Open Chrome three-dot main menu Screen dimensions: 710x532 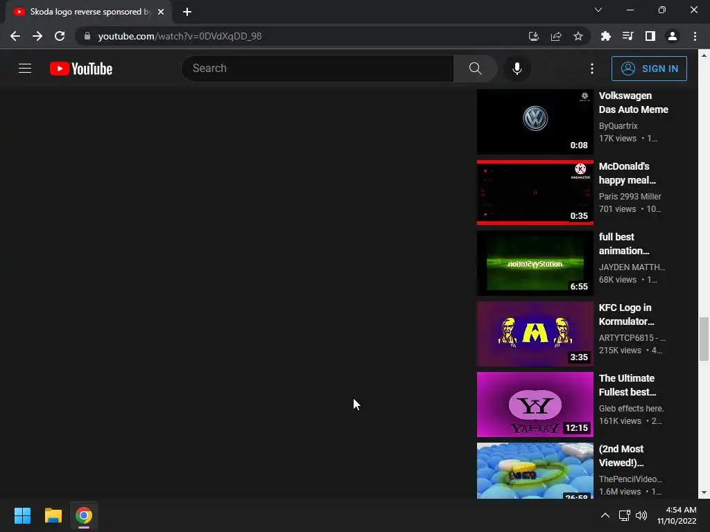(x=695, y=36)
